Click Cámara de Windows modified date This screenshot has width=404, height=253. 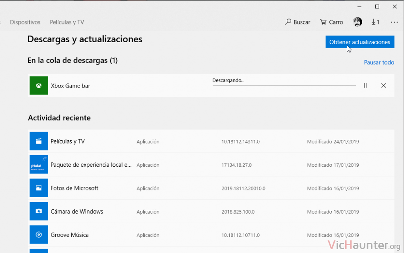pos(333,212)
